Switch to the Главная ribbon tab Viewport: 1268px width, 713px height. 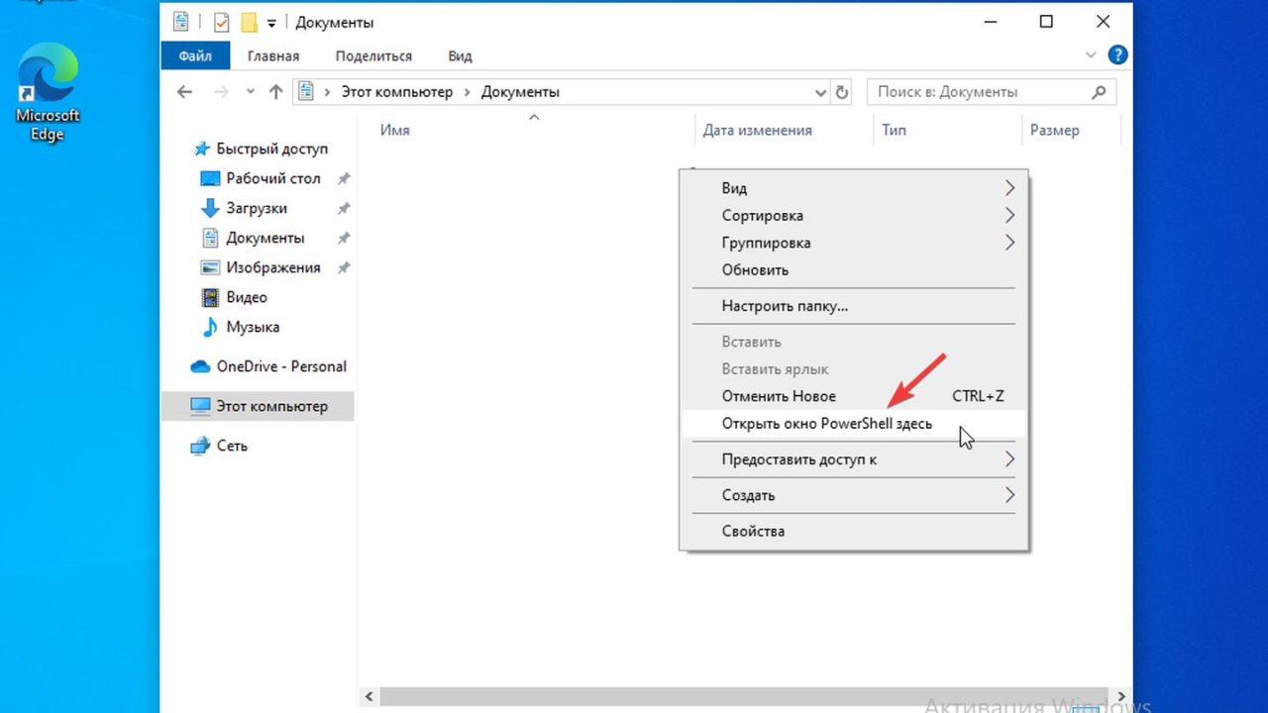[272, 55]
